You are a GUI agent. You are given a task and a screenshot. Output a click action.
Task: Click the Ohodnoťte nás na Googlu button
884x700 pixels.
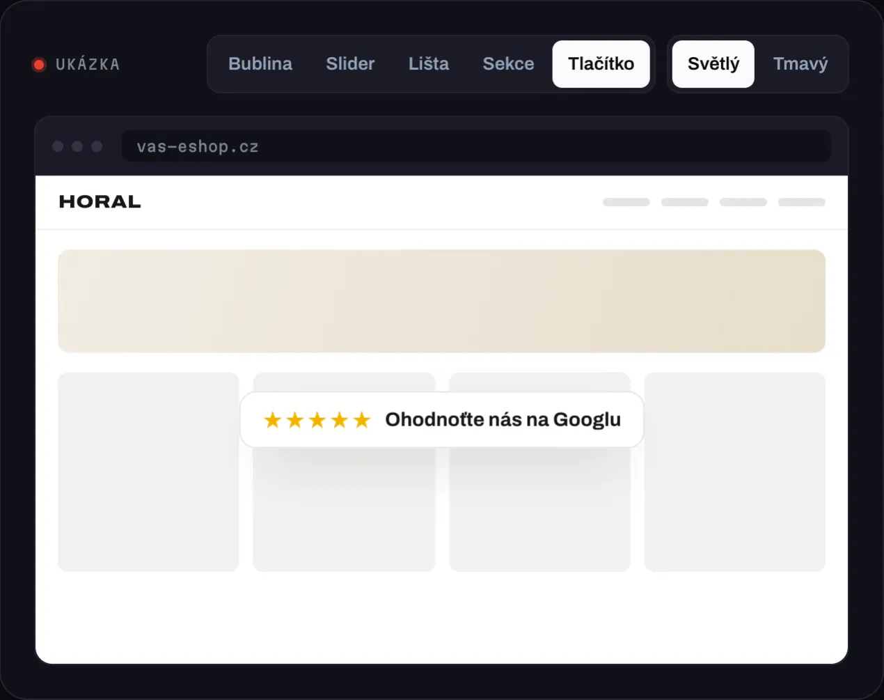(x=442, y=420)
